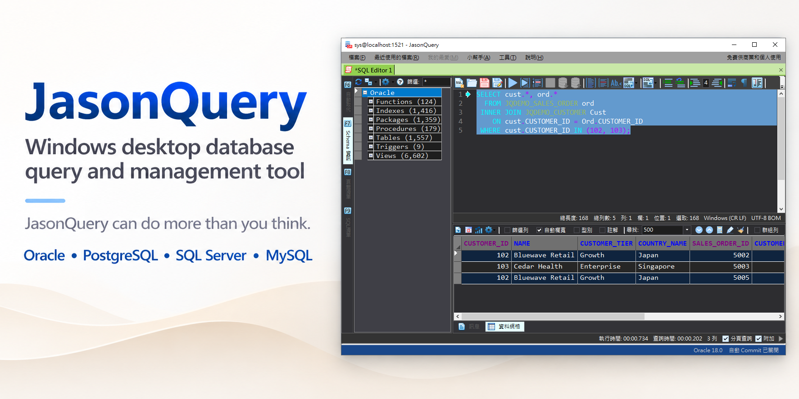Click the Ab text-case toolbar icon

point(616,83)
